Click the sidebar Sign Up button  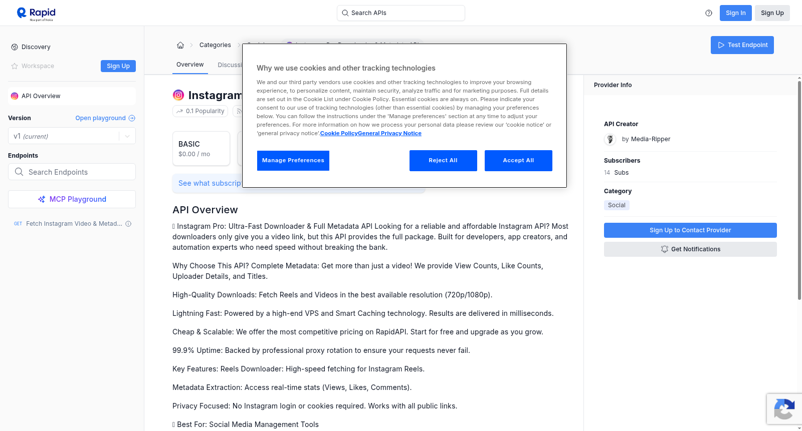[118, 66]
